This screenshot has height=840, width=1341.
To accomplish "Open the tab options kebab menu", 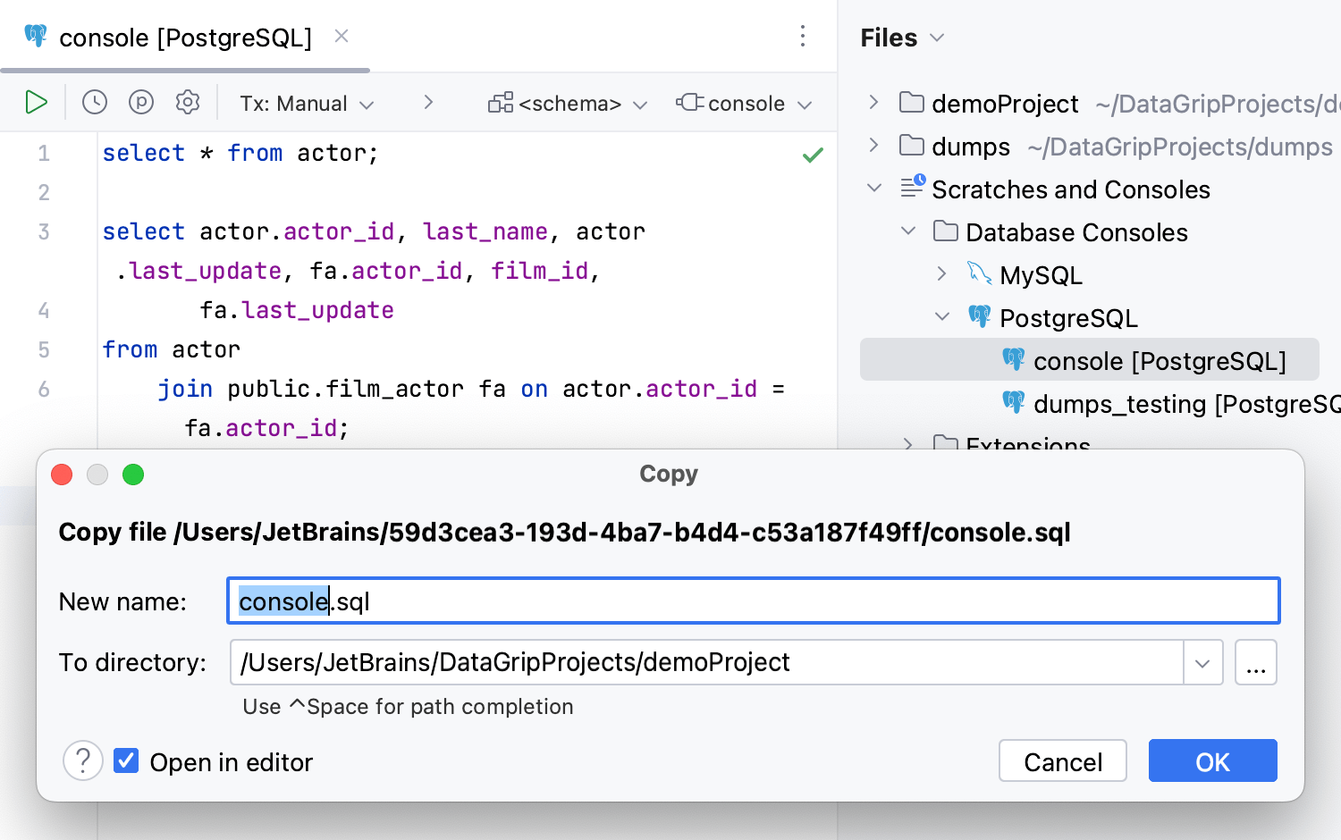I will [x=803, y=36].
